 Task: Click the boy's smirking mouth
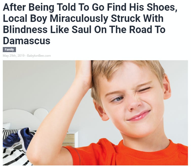tap(139, 116)
